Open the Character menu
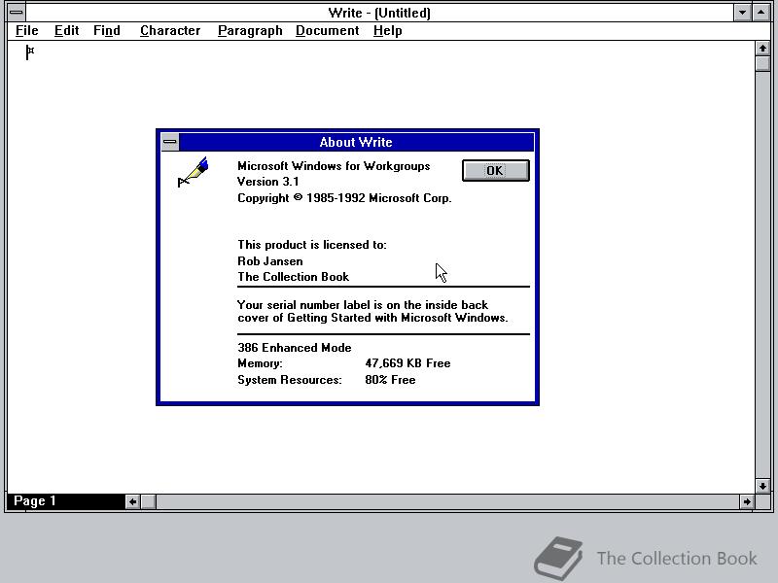This screenshot has height=583, width=778. 170,31
